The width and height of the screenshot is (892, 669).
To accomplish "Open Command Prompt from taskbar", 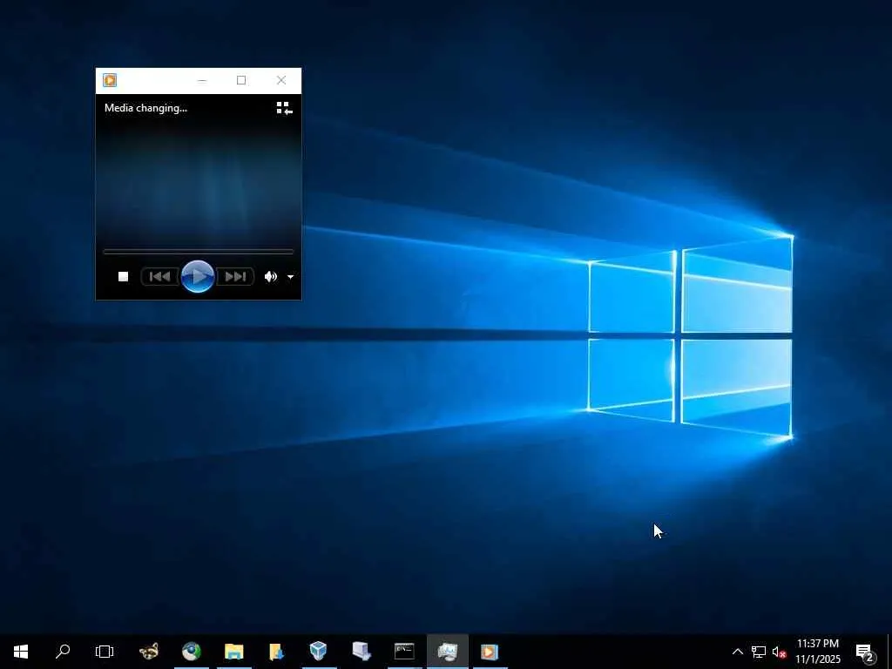I will coord(404,652).
